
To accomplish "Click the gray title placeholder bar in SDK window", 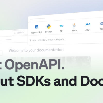I will click(x=37, y=19).
